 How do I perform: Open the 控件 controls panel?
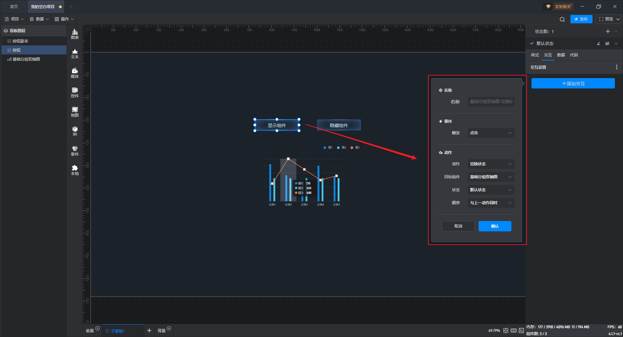pyautogui.click(x=75, y=92)
